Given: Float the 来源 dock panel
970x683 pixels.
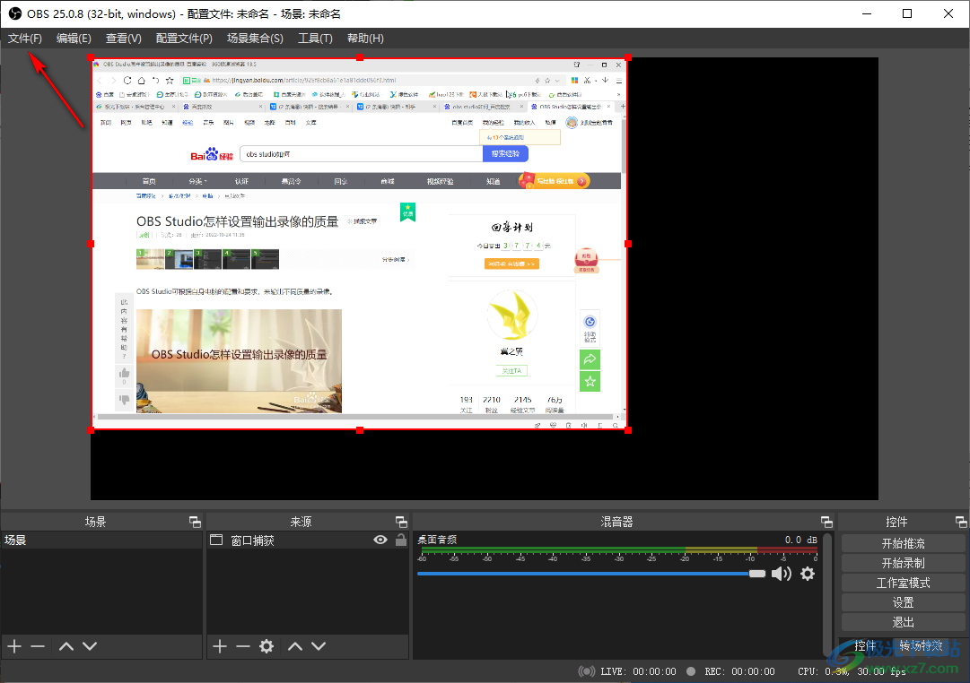Looking at the screenshot, I should point(401,523).
